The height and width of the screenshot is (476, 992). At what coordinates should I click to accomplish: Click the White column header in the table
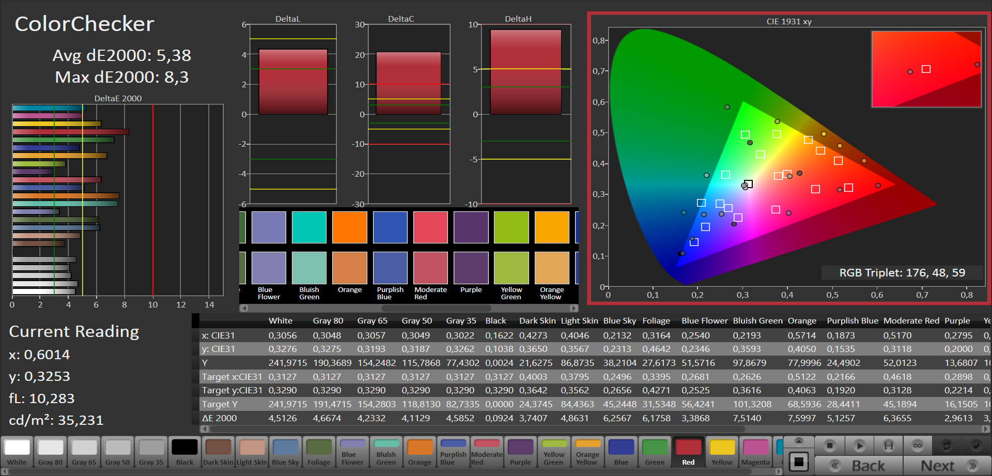pyautogui.click(x=280, y=321)
